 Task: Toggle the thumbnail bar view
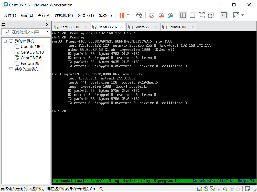point(192,15)
